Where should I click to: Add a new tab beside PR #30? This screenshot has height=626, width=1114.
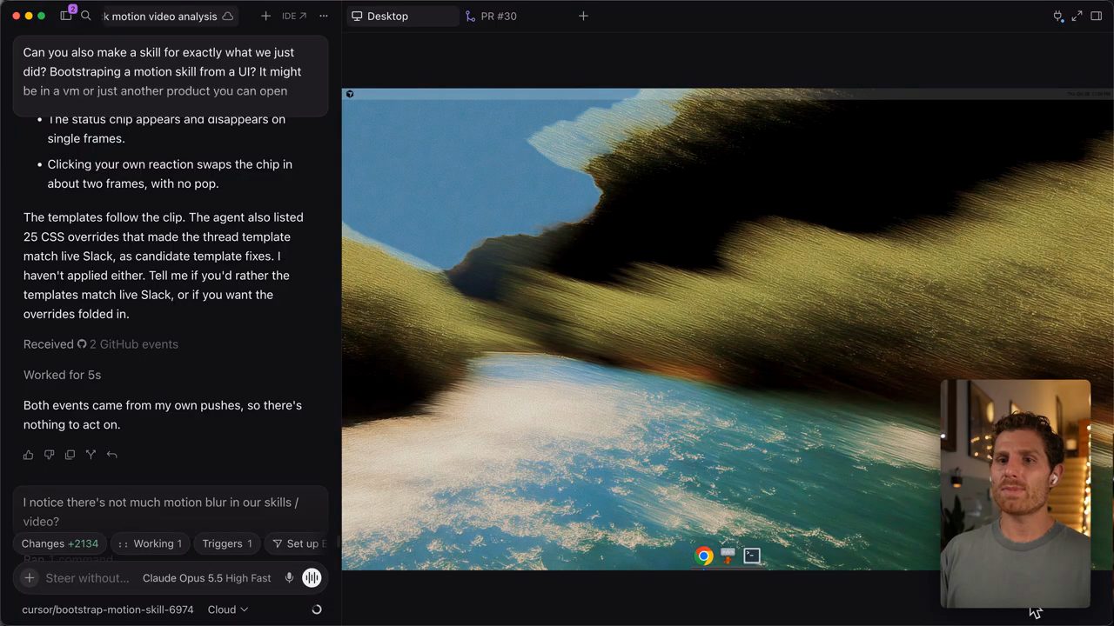coord(583,16)
